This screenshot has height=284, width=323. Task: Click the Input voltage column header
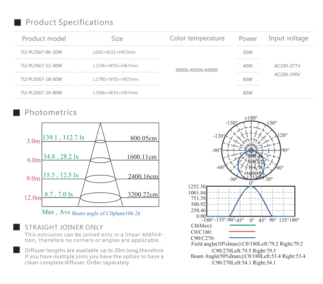[289, 39]
